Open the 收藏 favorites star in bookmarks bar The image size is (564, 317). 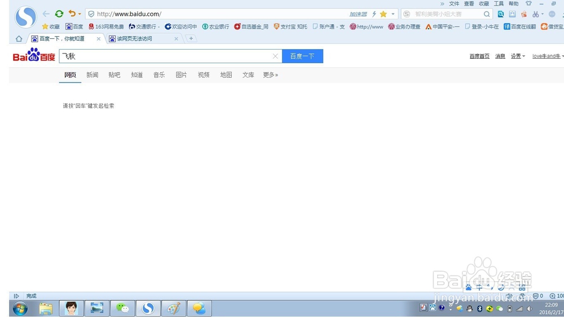pyautogui.click(x=51, y=27)
